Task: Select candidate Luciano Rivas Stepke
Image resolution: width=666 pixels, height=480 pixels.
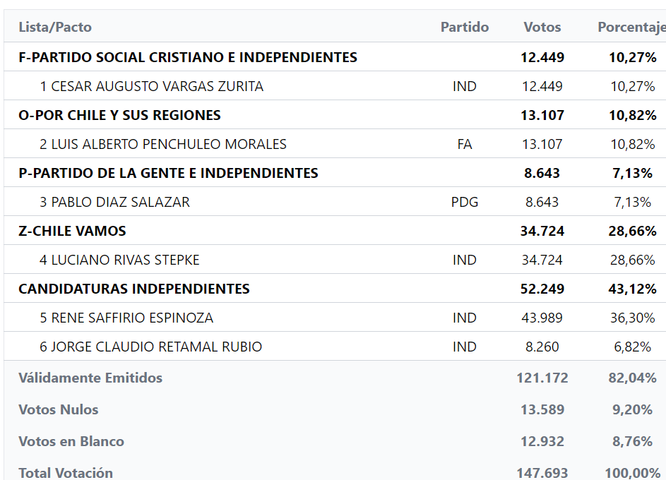Action: tap(119, 260)
